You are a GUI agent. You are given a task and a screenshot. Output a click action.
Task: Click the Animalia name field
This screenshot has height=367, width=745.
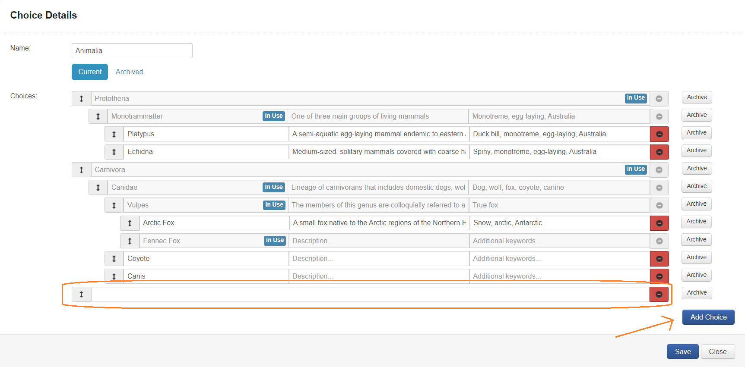[132, 51]
